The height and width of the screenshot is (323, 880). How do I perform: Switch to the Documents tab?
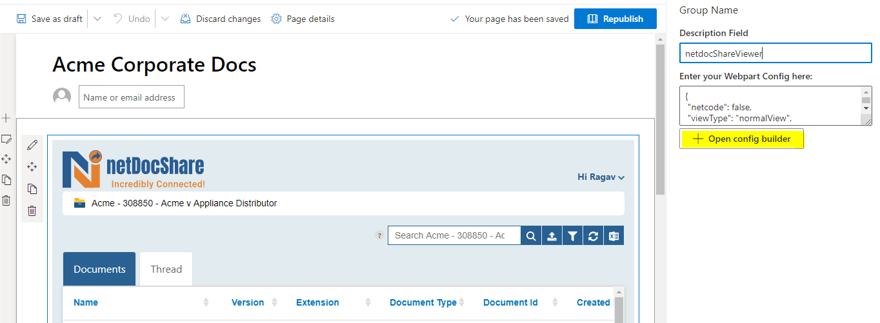click(99, 269)
